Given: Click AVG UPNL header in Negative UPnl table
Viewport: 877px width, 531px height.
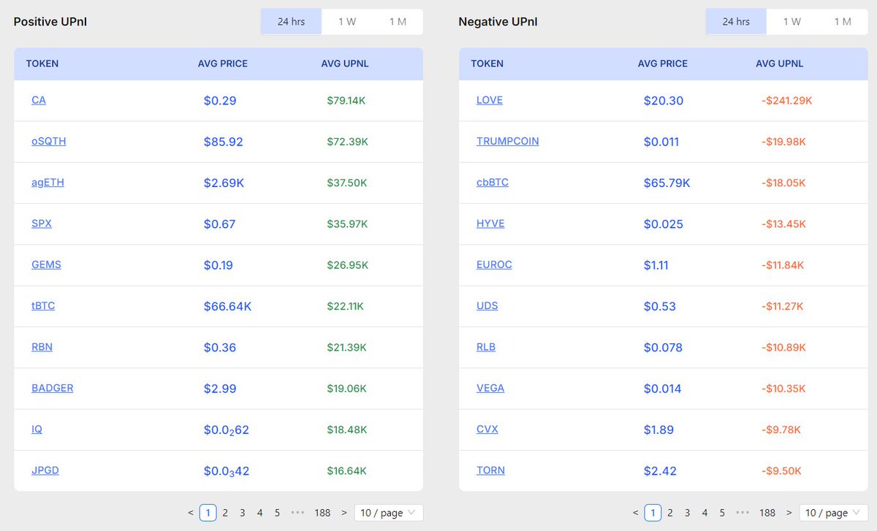Looking at the screenshot, I should coord(780,64).
